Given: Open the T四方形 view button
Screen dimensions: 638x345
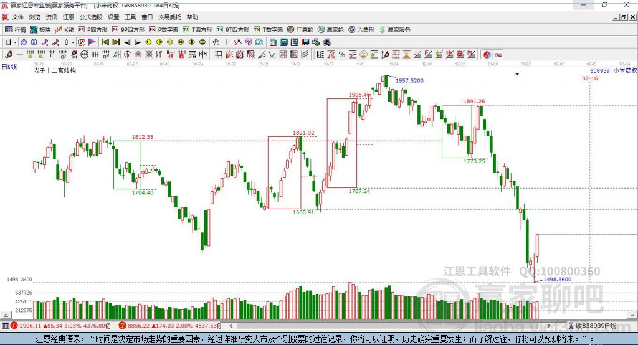Looking at the screenshot, I should [198, 29].
